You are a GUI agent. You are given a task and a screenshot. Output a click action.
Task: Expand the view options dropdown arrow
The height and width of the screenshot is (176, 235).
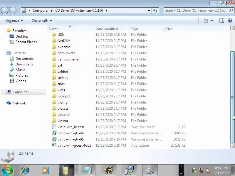(212, 21)
